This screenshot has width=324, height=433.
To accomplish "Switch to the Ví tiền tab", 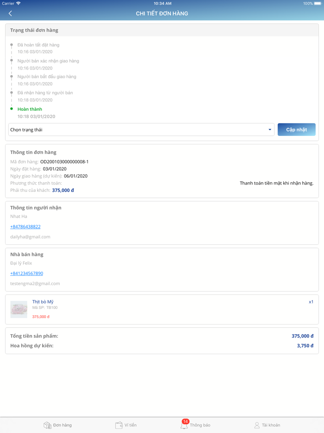I will (126, 425).
